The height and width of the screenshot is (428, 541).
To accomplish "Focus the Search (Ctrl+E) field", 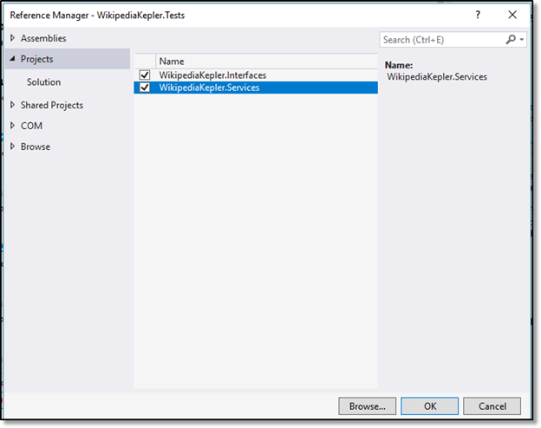I will [x=442, y=40].
